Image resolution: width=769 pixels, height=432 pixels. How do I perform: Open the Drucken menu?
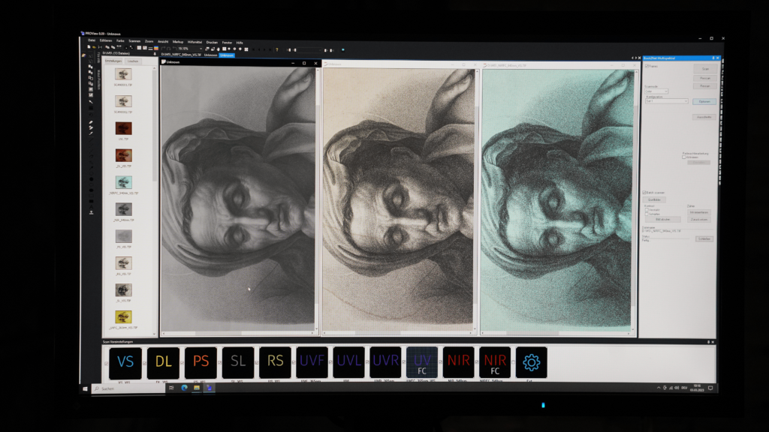coord(212,43)
